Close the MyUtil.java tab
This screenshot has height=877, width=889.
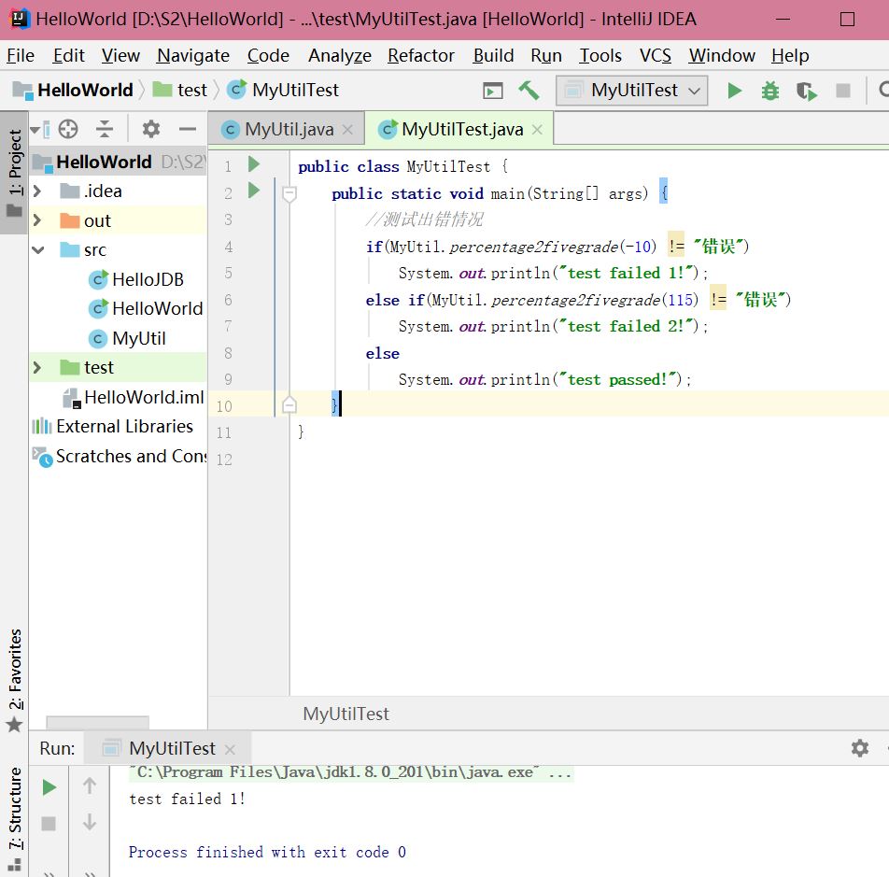tap(347, 130)
